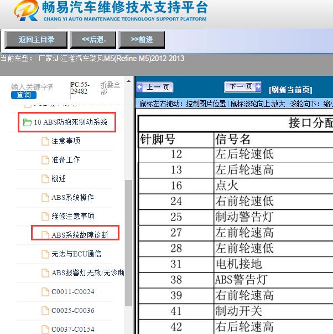The width and height of the screenshot is (333, 334).
Task: Click the 点火 cell in row 16
Action: coord(227,186)
